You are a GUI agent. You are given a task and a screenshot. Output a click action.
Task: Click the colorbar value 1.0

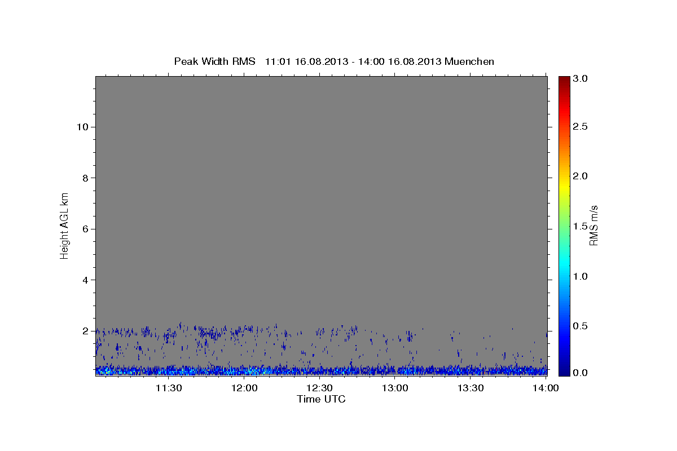coord(581,276)
